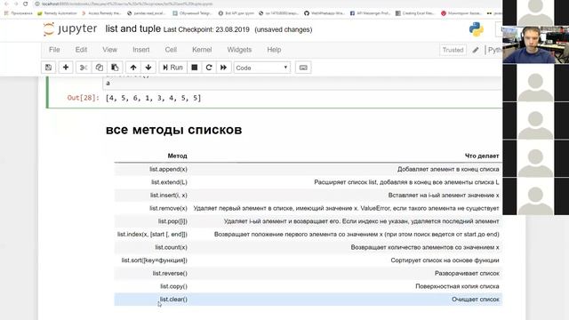The width and height of the screenshot is (569, 320).
Task: Open the Remedy Automation bookmark
Action: [57, 13]
